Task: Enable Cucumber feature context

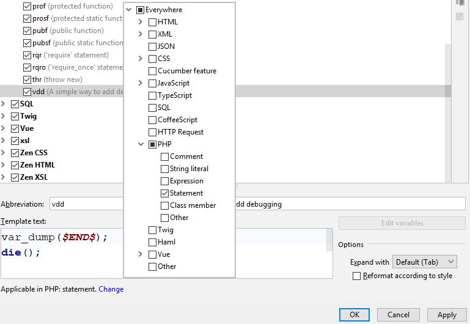Action: tap(152, 71)
